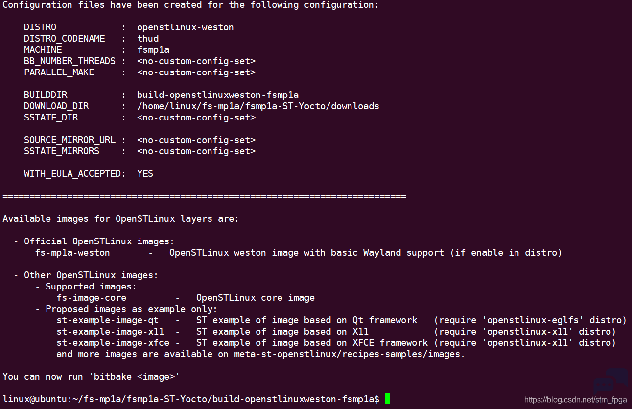632x409 pixels.
Task: Click the thud DISTRO_CODENAME value
Action: [x=148, y=39]
